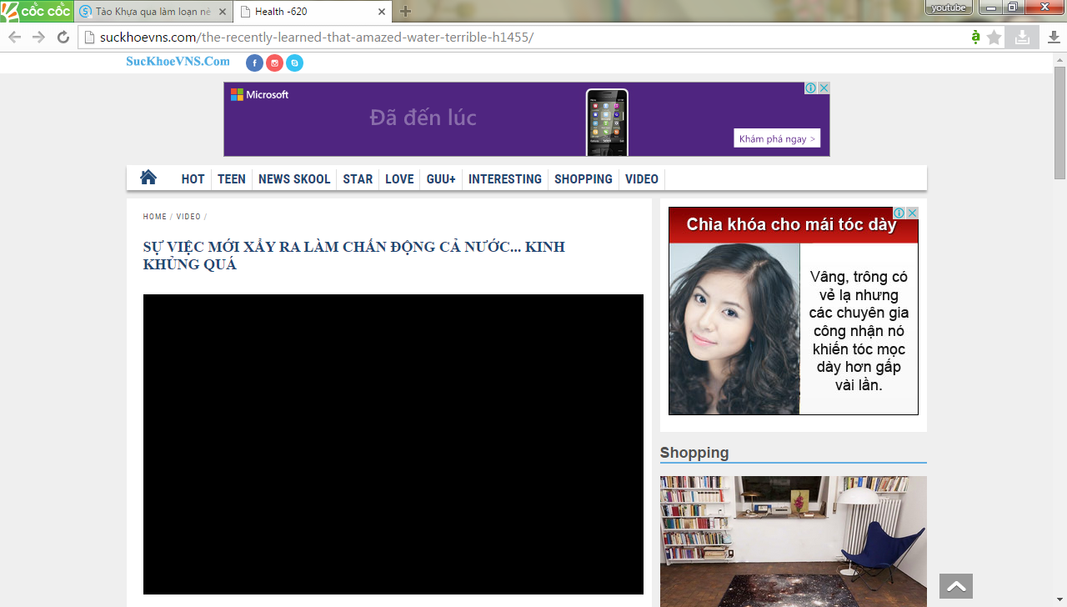The width and height of the screenshot is (1067, 607).
Task: Close the Microsoft banner ad
Action: pos(824,88)
